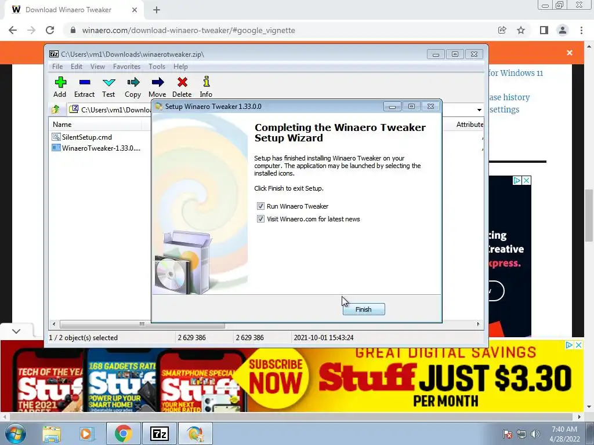Open the View menu in 7-Zip
594x445 pixels.
pyautogui.click(x=97, y=67)
